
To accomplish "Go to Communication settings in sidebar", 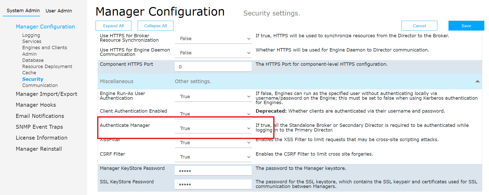I will tap(40, 85).
